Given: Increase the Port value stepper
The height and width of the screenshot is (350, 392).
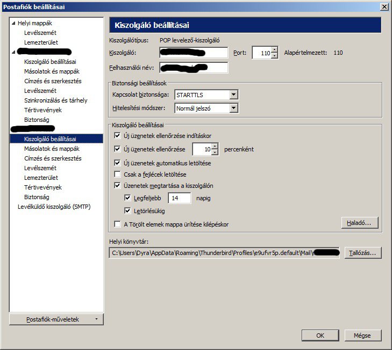Looking at the screenshot, I should point(274,50).
